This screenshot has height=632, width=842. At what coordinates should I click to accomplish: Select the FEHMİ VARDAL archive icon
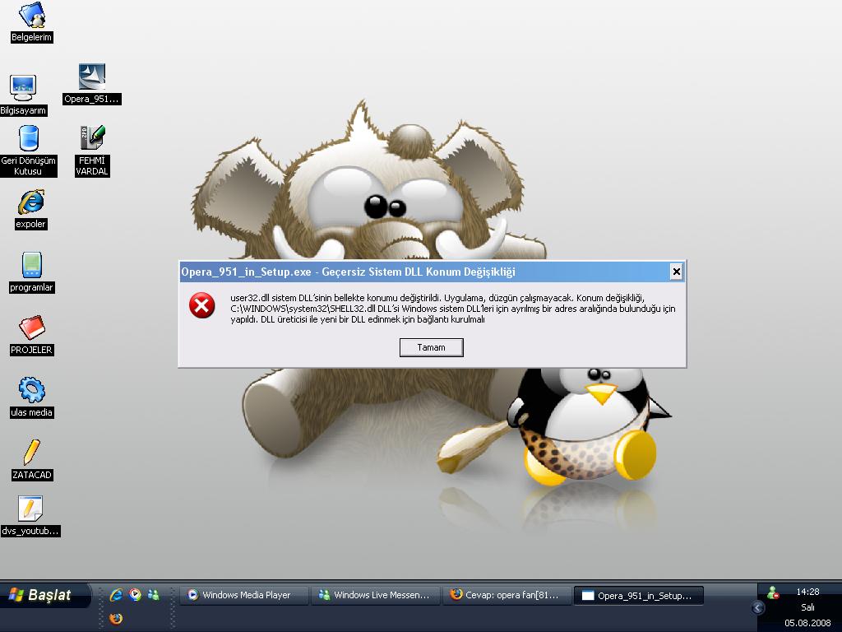point(92,138)
